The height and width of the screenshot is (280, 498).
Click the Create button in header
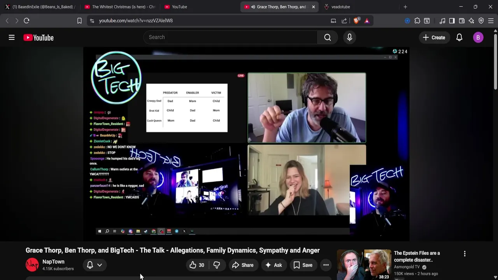pos(434,37)
